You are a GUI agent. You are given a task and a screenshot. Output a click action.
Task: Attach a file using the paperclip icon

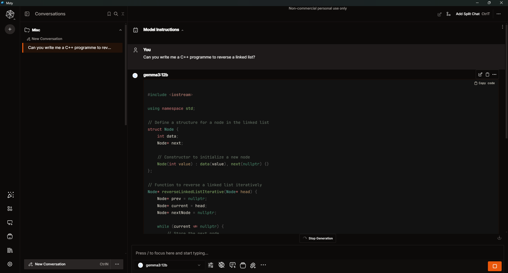pos(253,266)
